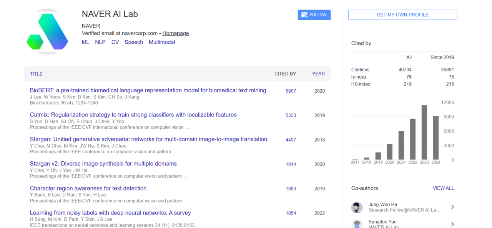Expand Sangdoo Yun co-author chevron
The width and height of the screenshot is (492, 228).
pos(452,224)
